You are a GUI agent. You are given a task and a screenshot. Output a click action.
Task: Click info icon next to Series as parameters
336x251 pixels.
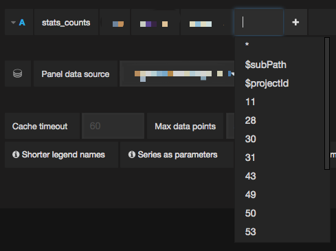point(132,155)
